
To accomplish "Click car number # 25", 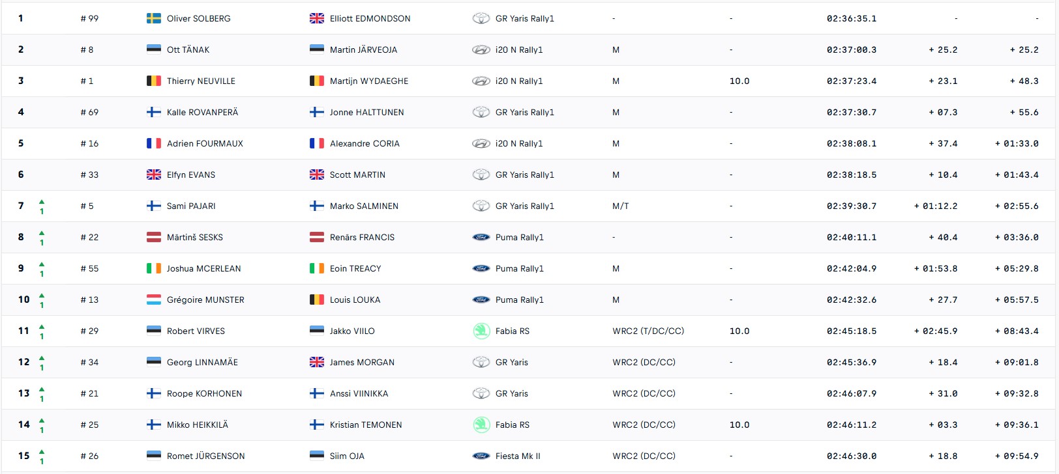I will (x=89, y=425).
